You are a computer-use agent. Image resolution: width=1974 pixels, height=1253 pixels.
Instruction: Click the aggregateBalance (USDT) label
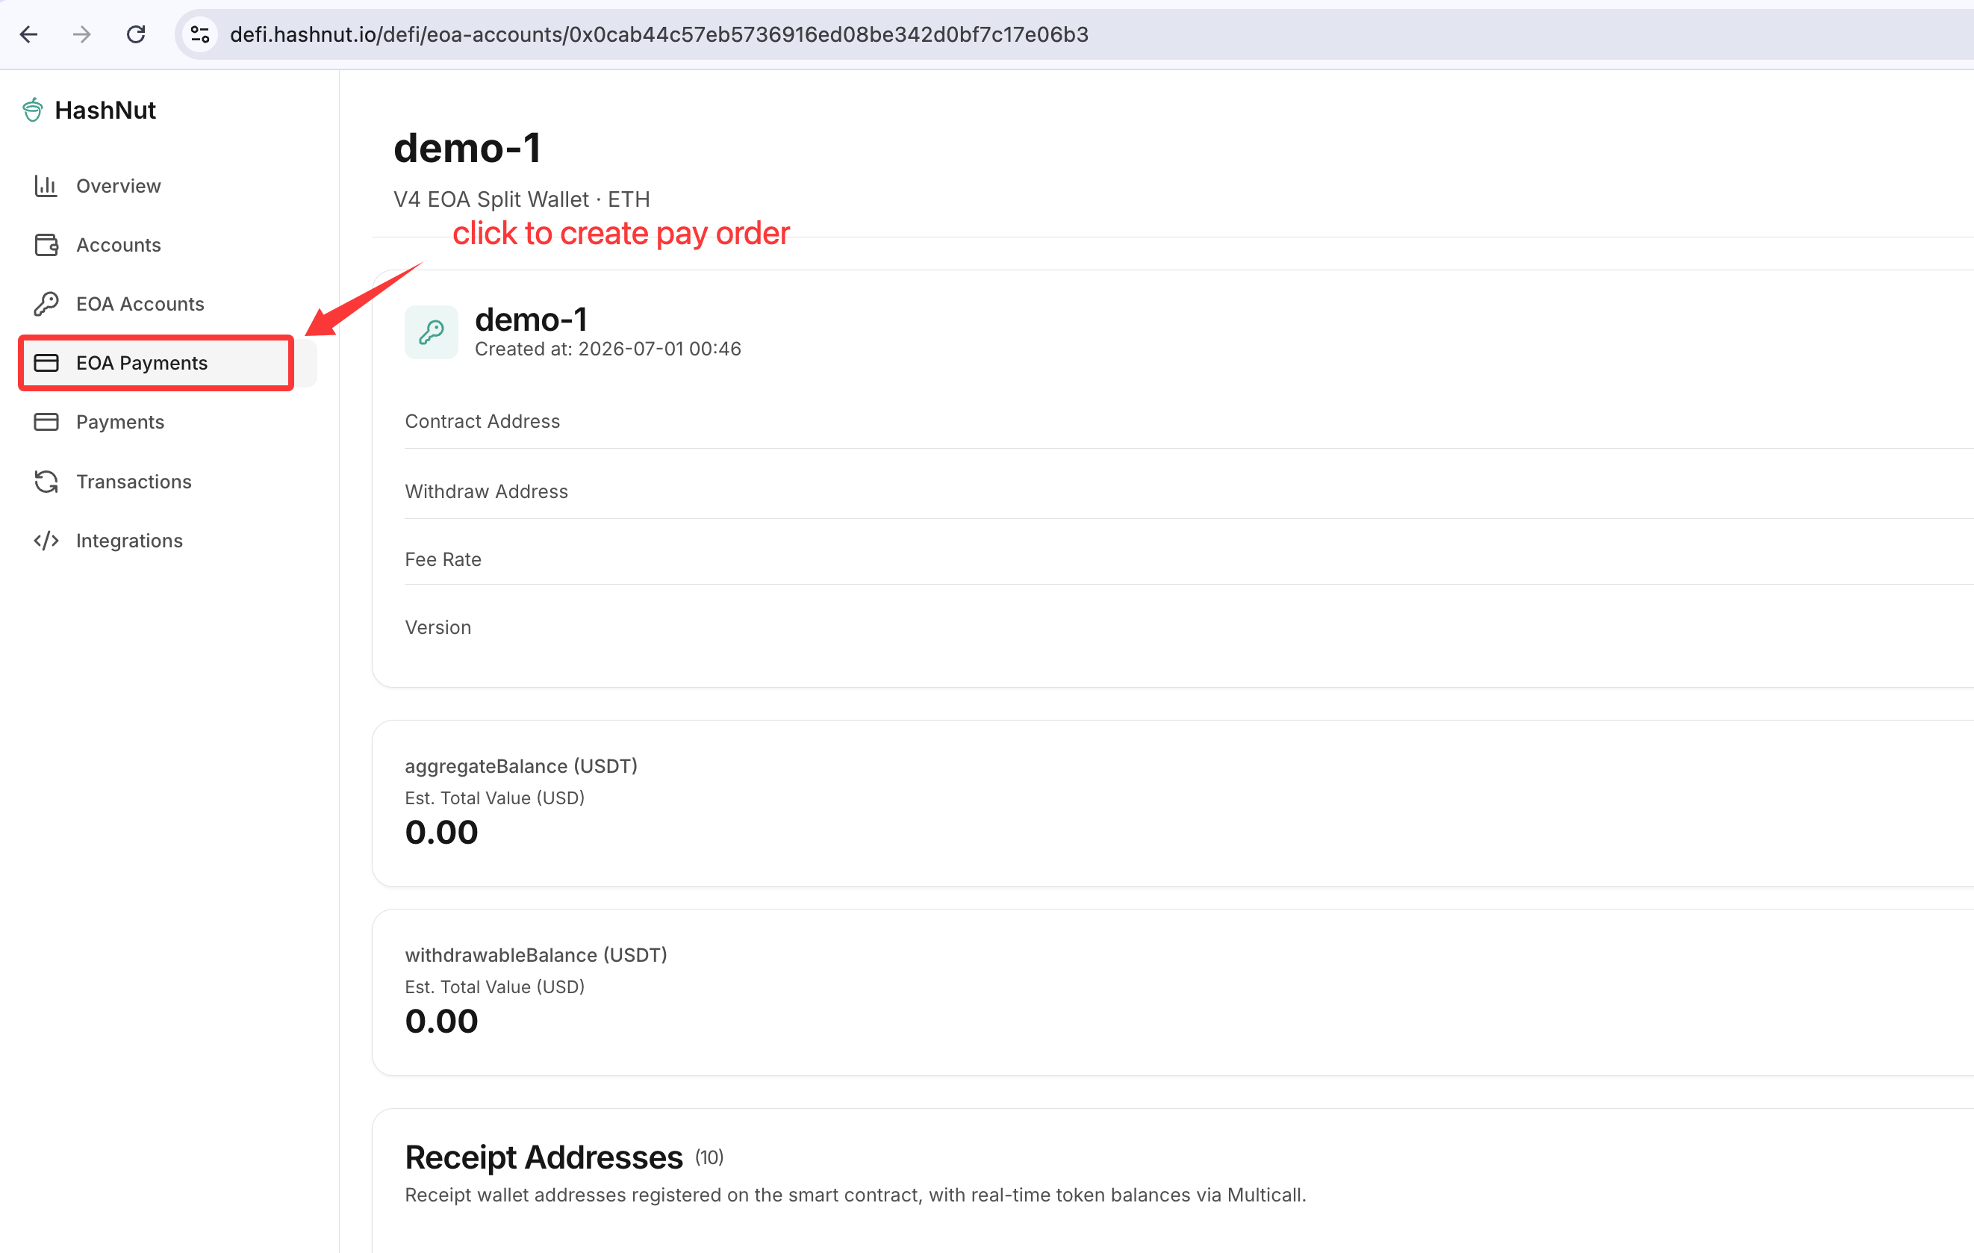click(521, 766)
